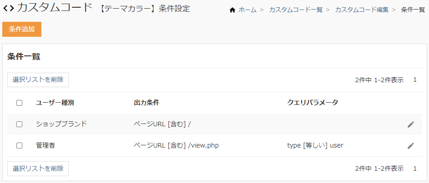This screenshot has width=429, height=183.
Task: Click the クエリパラメータ column header
Action: coord(313,103)
